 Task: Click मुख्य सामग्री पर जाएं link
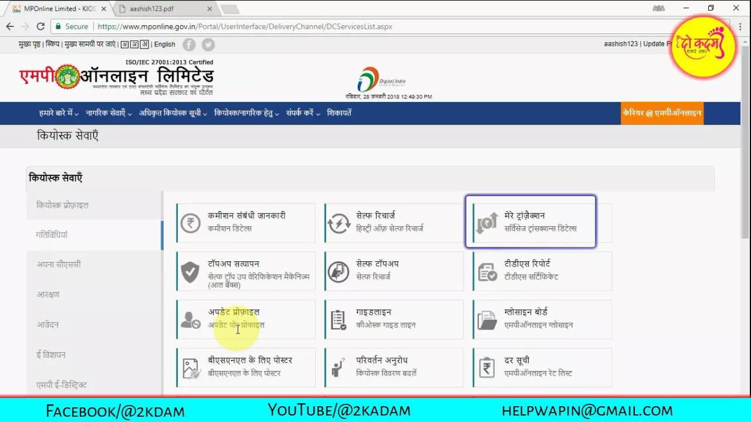90,44
